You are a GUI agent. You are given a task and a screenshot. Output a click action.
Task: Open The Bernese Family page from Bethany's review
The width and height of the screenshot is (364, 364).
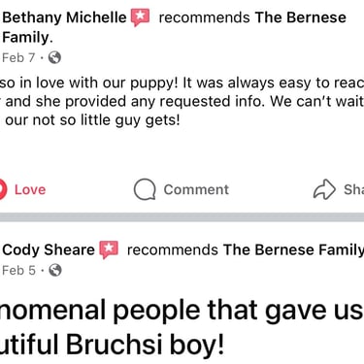[174, 27]
